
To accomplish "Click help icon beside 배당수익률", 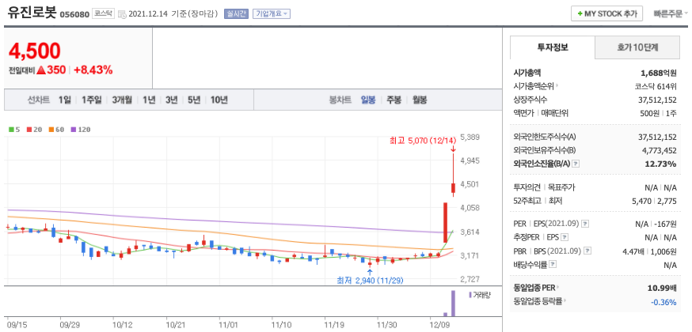I will pos(553,265).
